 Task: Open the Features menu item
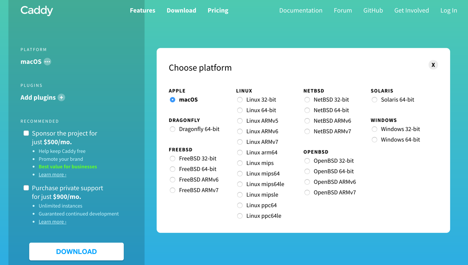142,11
